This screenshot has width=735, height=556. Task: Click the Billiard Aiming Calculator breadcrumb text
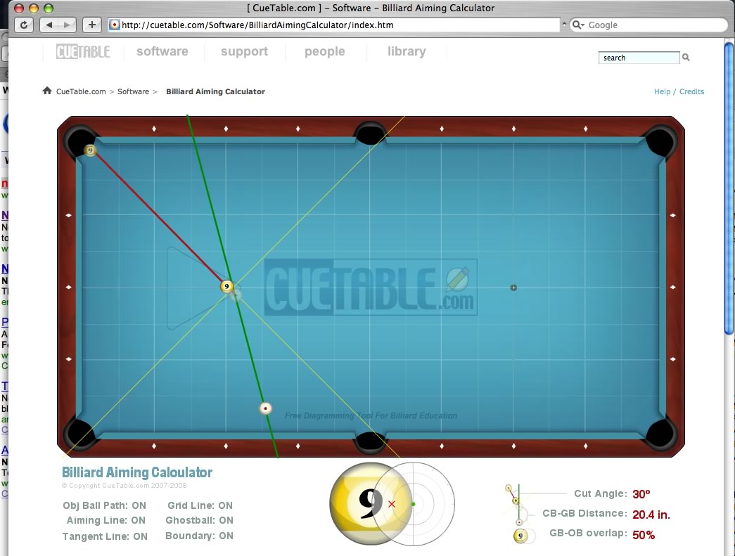(216, 91)
